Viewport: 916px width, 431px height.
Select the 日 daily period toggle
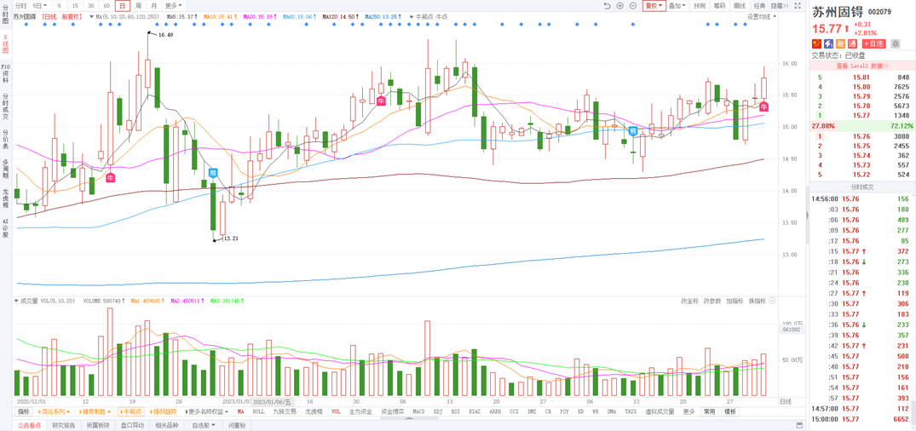click(x=122, y=6)
